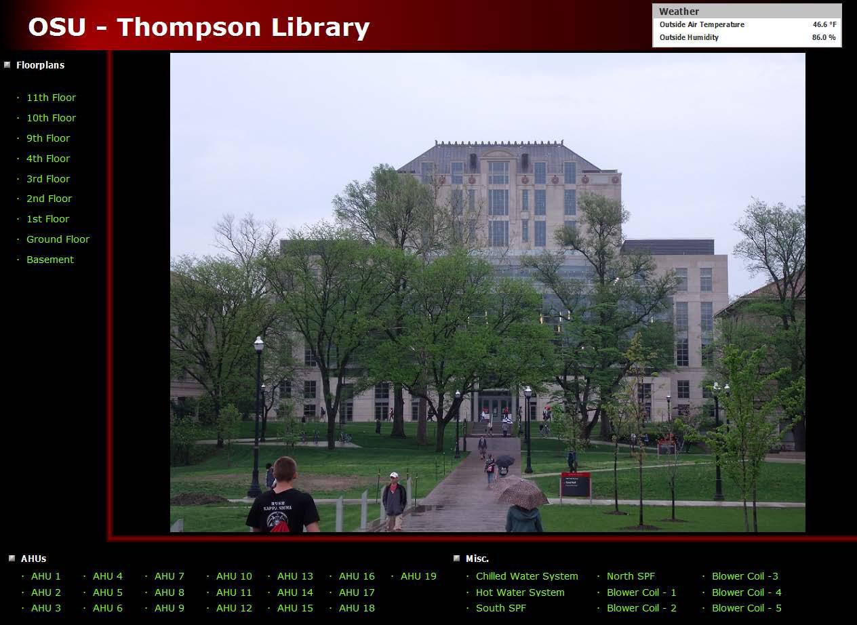View the North SPF page
857x625 pixels.
point(631,576)
